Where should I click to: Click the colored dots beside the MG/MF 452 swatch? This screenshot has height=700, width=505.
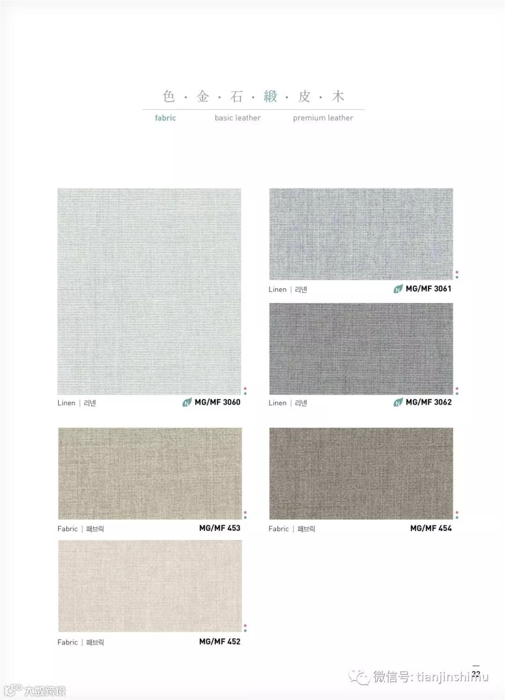coord(245,628)
